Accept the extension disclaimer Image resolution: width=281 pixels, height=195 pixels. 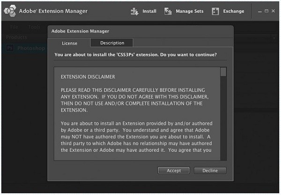point(174,171)
